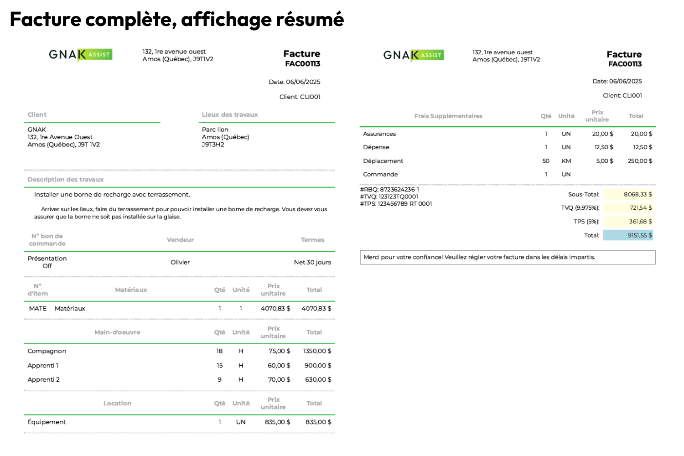Click total "630,00 $" for Apprenti 2
The height and width of the screenshot is (456, 684).
coord(318,380)
